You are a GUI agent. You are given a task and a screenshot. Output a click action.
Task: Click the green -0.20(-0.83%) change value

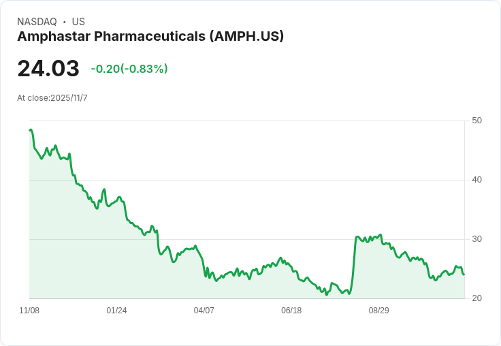pos(129,69)
